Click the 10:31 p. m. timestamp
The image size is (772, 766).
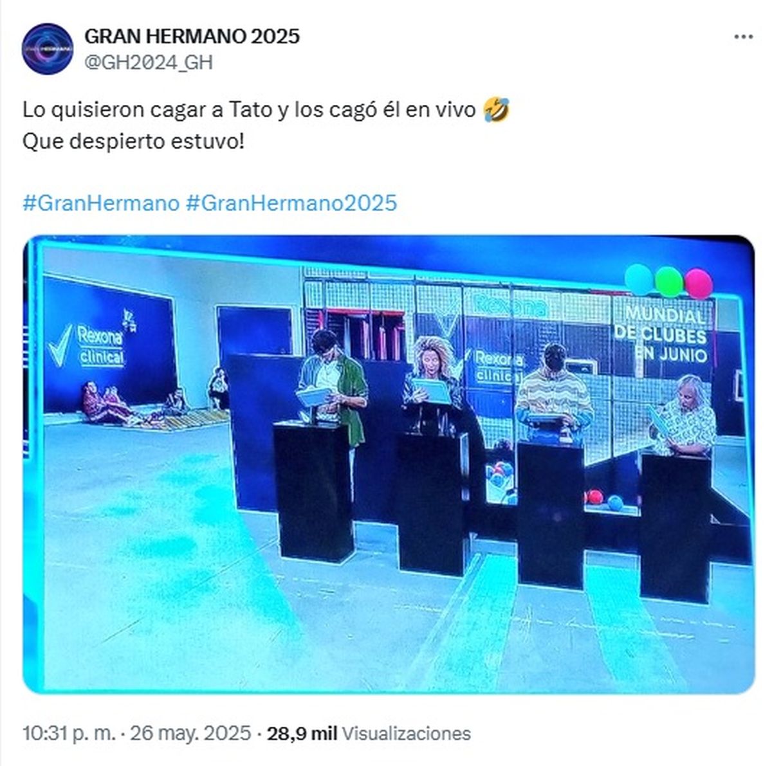click(70, 733)
